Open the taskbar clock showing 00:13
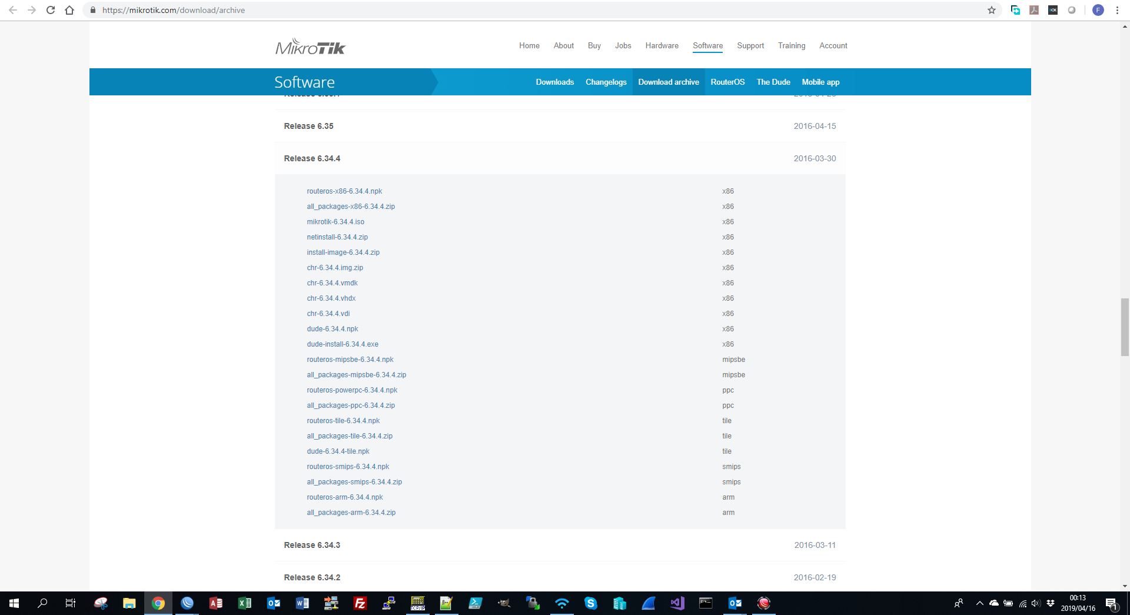 (x=1078, y=603)
